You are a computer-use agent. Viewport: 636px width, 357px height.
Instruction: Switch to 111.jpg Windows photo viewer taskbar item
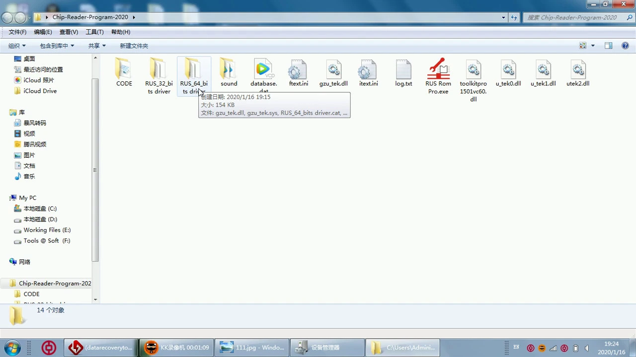(252, 348)
